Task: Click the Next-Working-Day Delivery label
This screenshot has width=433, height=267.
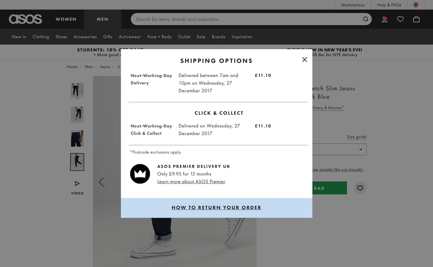Action: (x=151, y=79)
